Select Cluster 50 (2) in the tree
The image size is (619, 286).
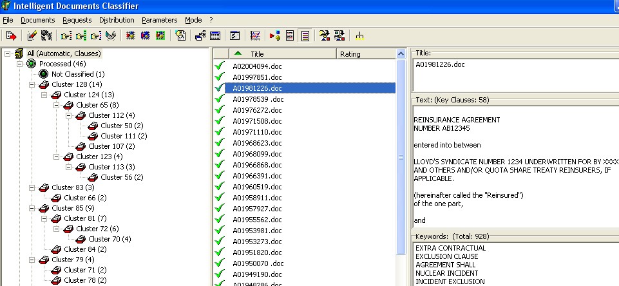[x=122, y=126]
